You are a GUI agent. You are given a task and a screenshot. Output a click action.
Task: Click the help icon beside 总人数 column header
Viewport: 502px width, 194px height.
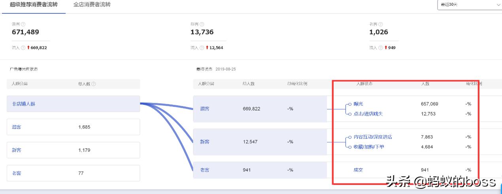pyautogui.click(x=94, y=84)
